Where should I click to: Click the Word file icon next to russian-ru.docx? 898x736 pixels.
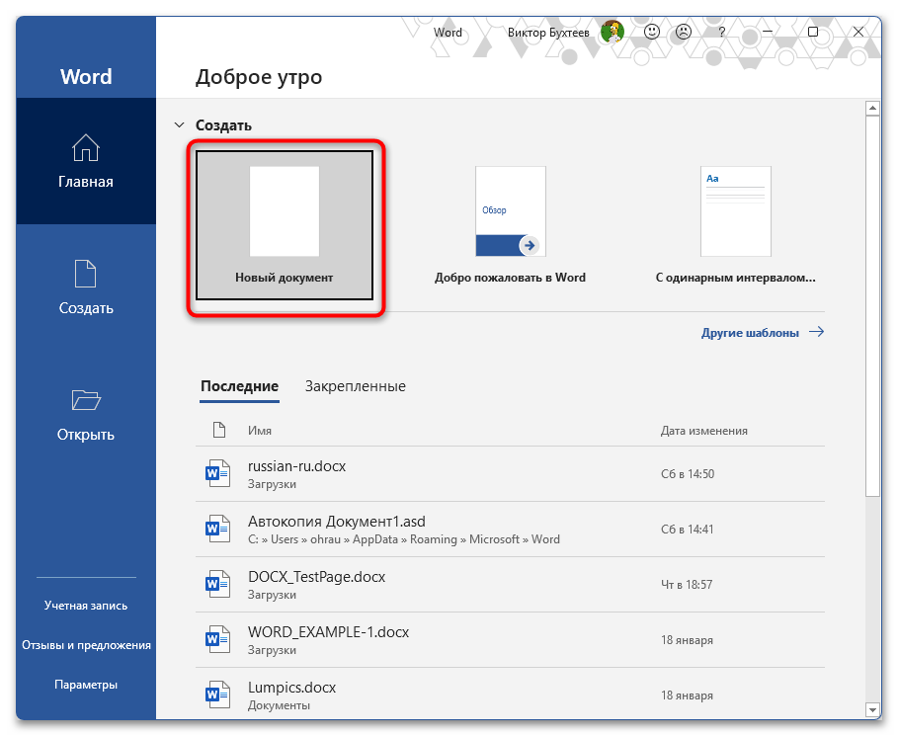pos(216,472)
